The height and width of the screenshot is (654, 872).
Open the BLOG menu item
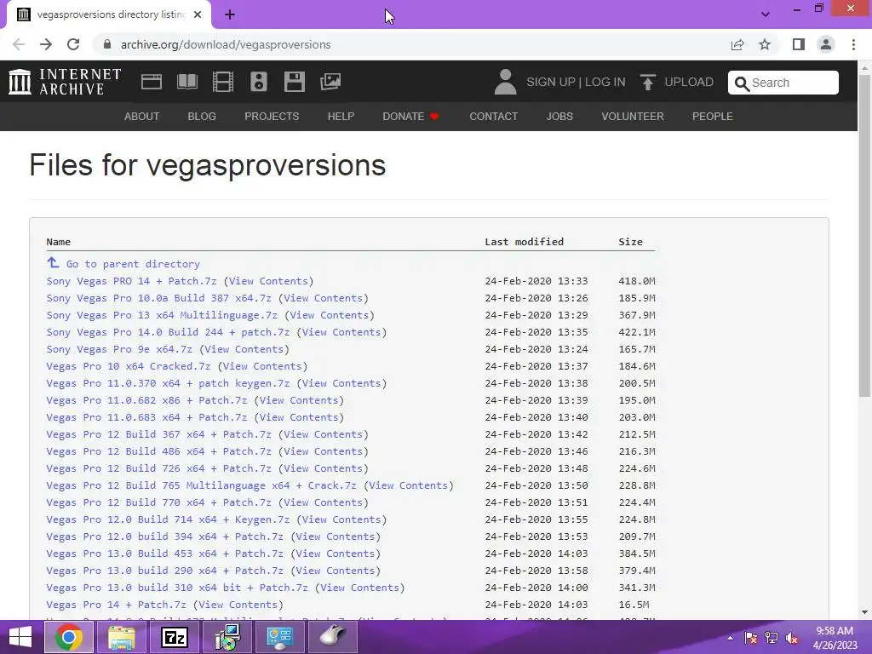pos(202,116)
